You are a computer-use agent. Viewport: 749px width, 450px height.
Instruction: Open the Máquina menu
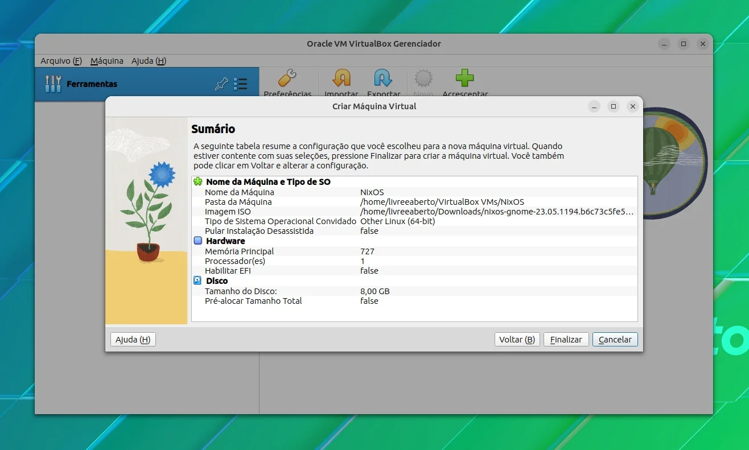tap(107, 61)
